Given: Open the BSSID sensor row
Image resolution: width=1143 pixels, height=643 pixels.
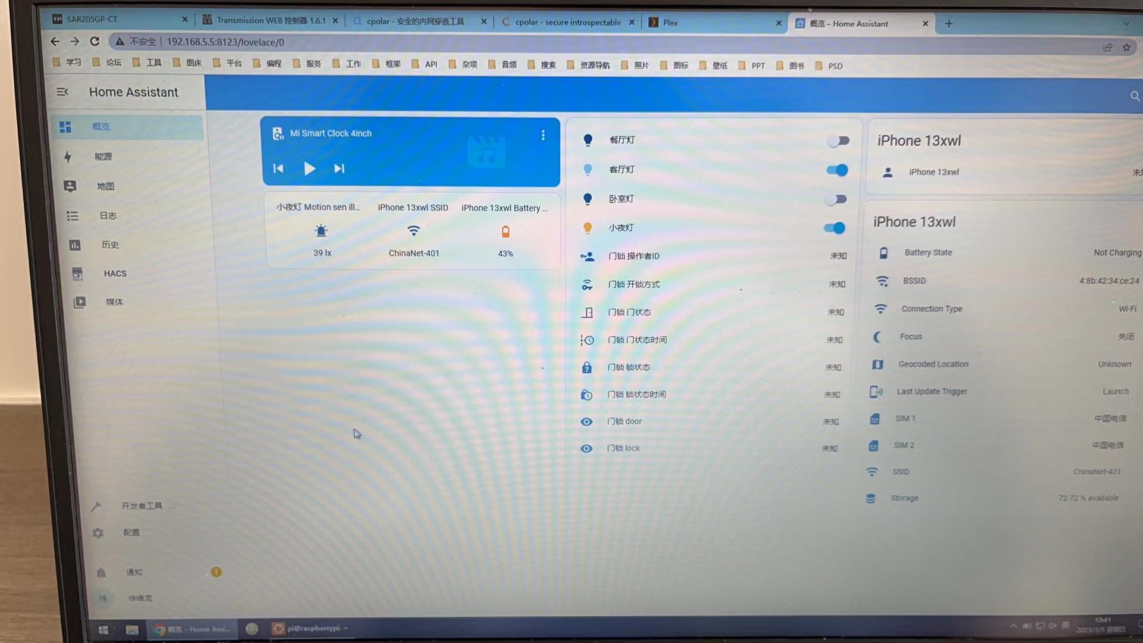Looking at the screenshot, I should point(1007,281).
